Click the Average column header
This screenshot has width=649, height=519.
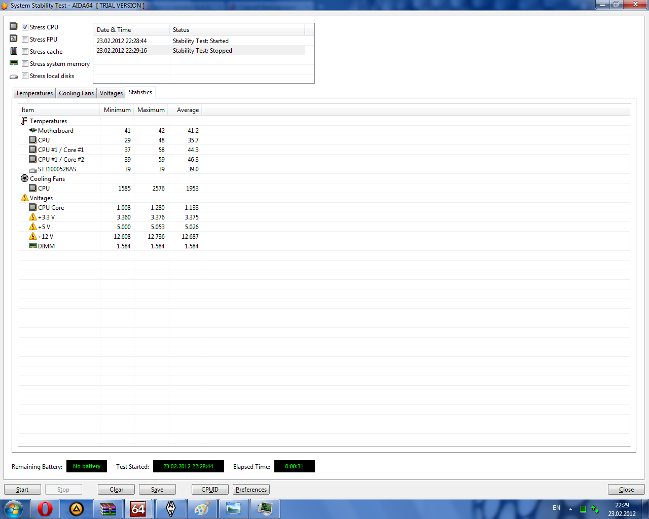[x=185, y=110]
